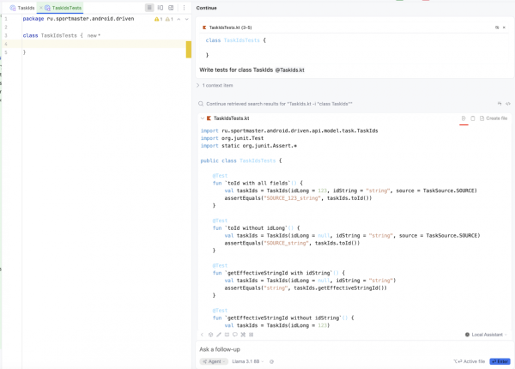Click the editor view mode icon
The width and height of the screenshot is (515, 369).
(x=149, y=8)
